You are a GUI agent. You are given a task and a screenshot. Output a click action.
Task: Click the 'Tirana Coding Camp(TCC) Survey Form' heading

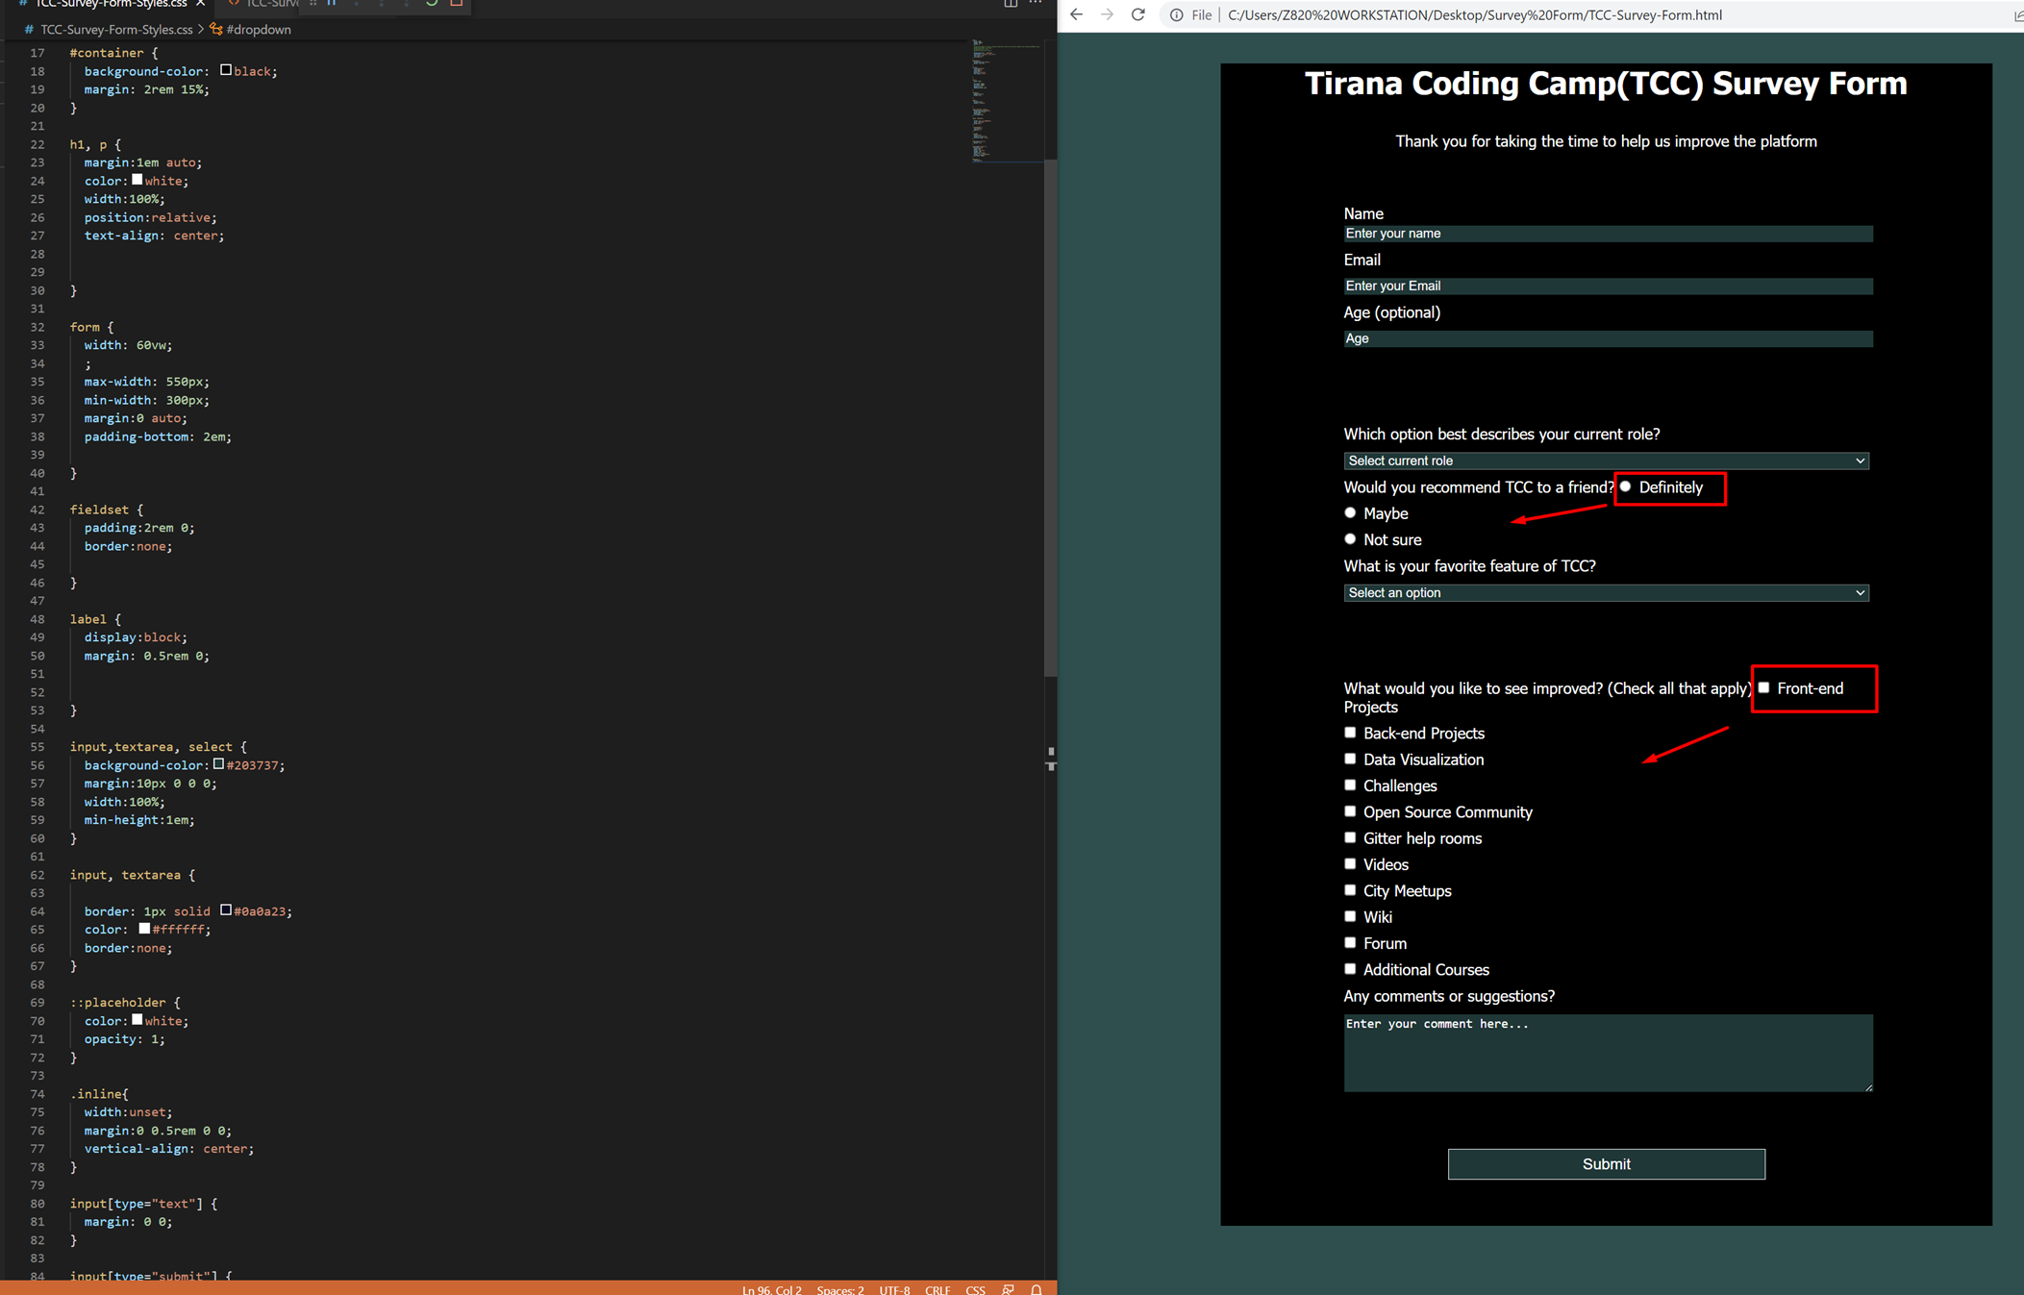click(1606, 84)
